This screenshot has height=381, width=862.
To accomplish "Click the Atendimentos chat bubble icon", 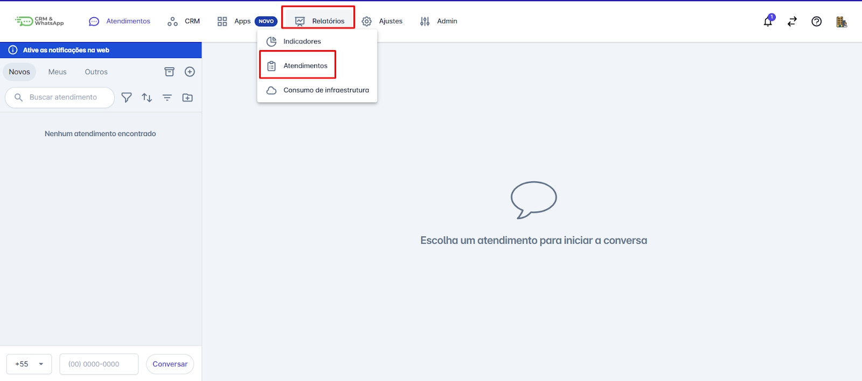I will point(94,22).
